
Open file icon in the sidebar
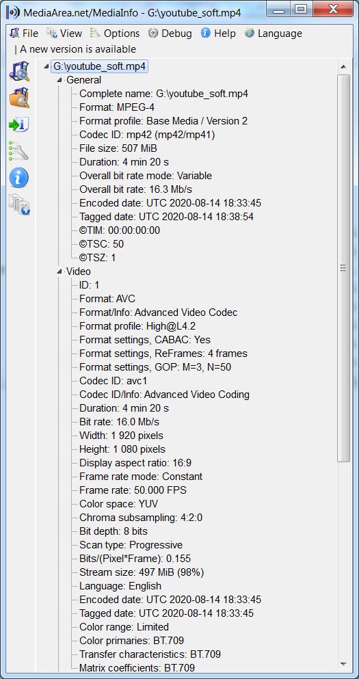(19, 71)
